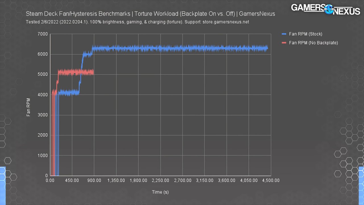
Task: Click the x-axis label 1,800.00
Action: click(x=138, y=181)
